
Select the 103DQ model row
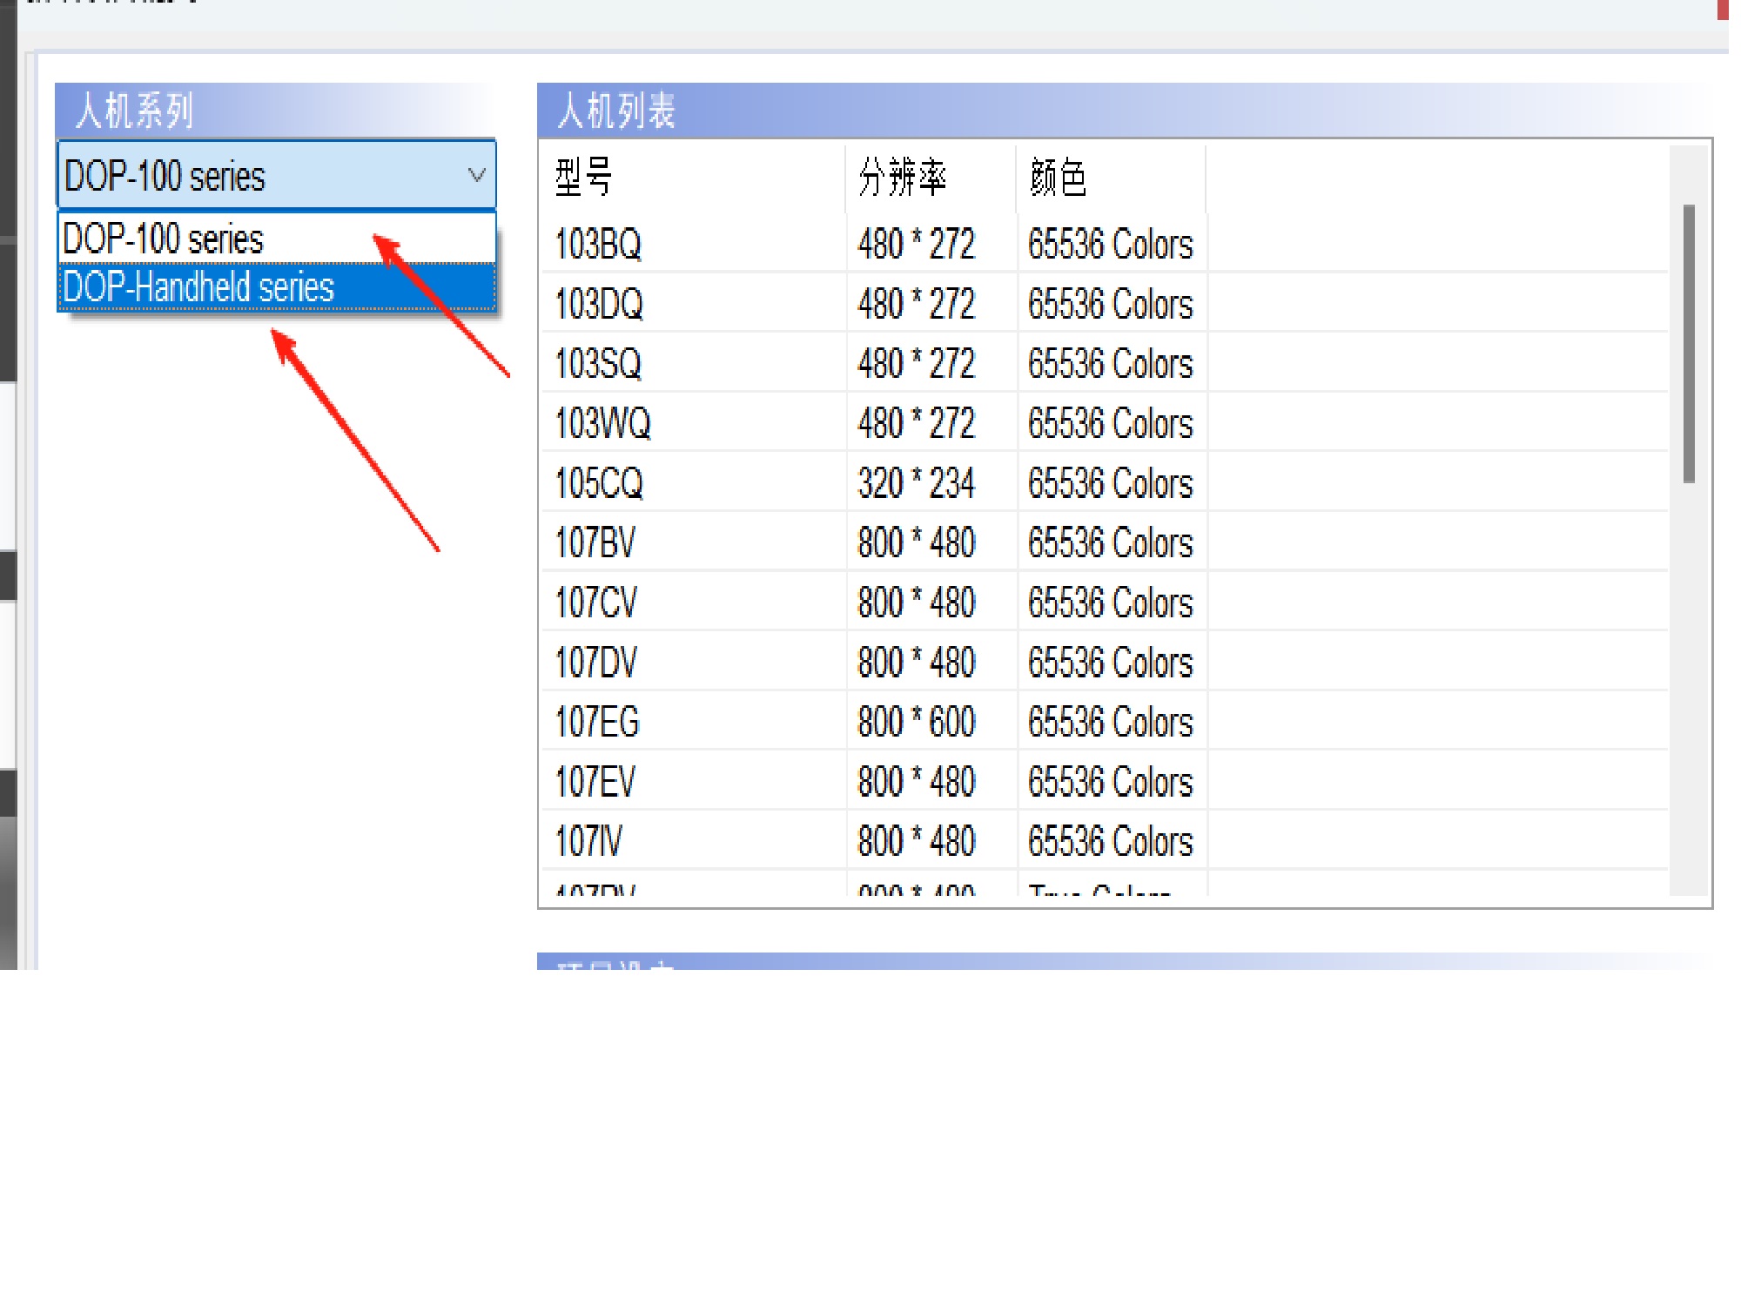pos(599,305)
